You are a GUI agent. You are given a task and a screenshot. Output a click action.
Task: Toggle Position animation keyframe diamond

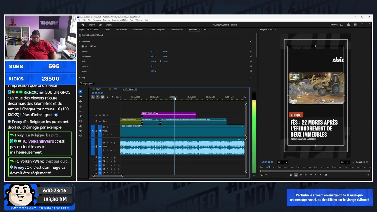coord(251,52)
